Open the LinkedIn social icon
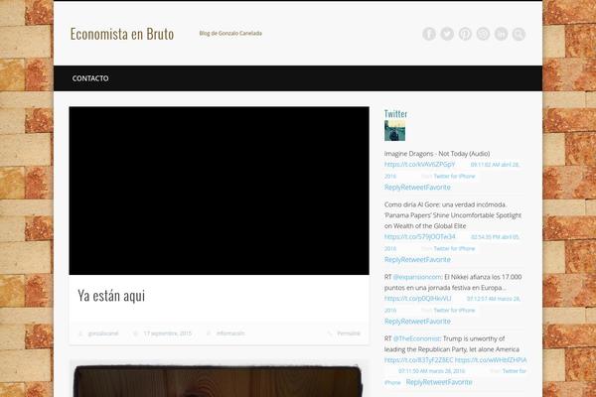 coord(501,34)
